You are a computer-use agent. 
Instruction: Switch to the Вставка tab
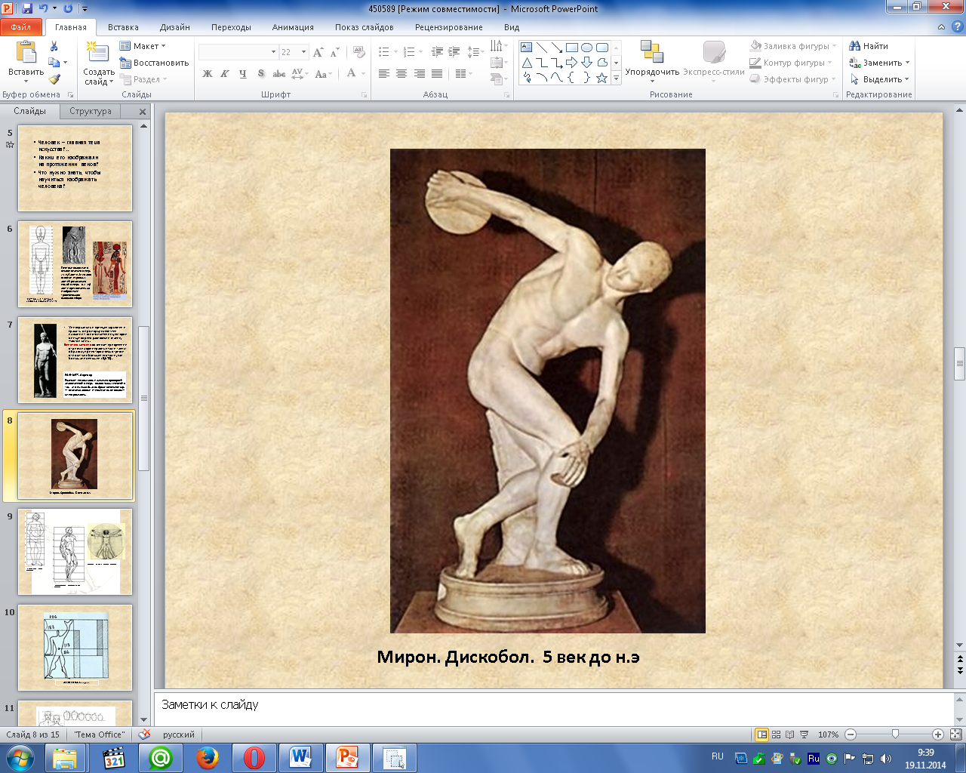pos(123,27)
